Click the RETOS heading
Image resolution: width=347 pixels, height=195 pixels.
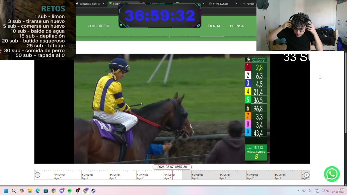tap(53, 9)
